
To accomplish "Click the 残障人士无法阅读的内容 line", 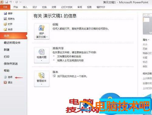I will 70,60.
